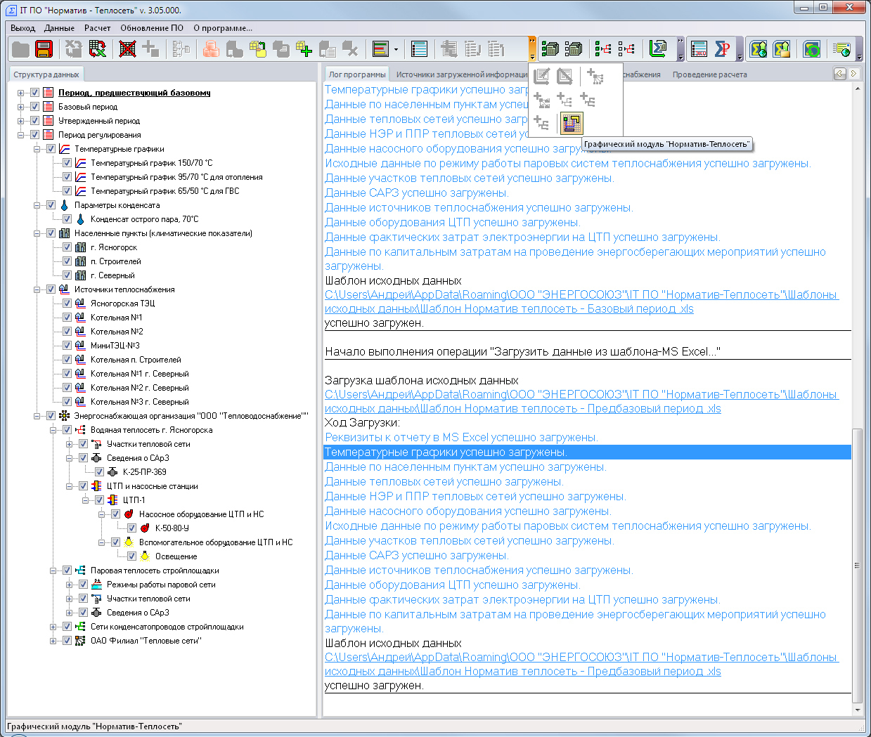Image resolution: width=871 pixels, height=737 pixels.
Task: Click the blue lined list toolbar icon
Action: tap(419, 49)
